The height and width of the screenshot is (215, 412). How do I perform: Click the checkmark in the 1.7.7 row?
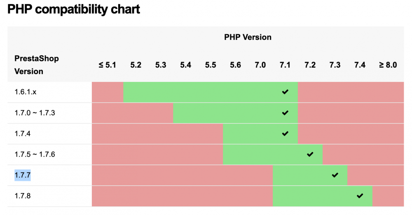(x=335, y=175)
